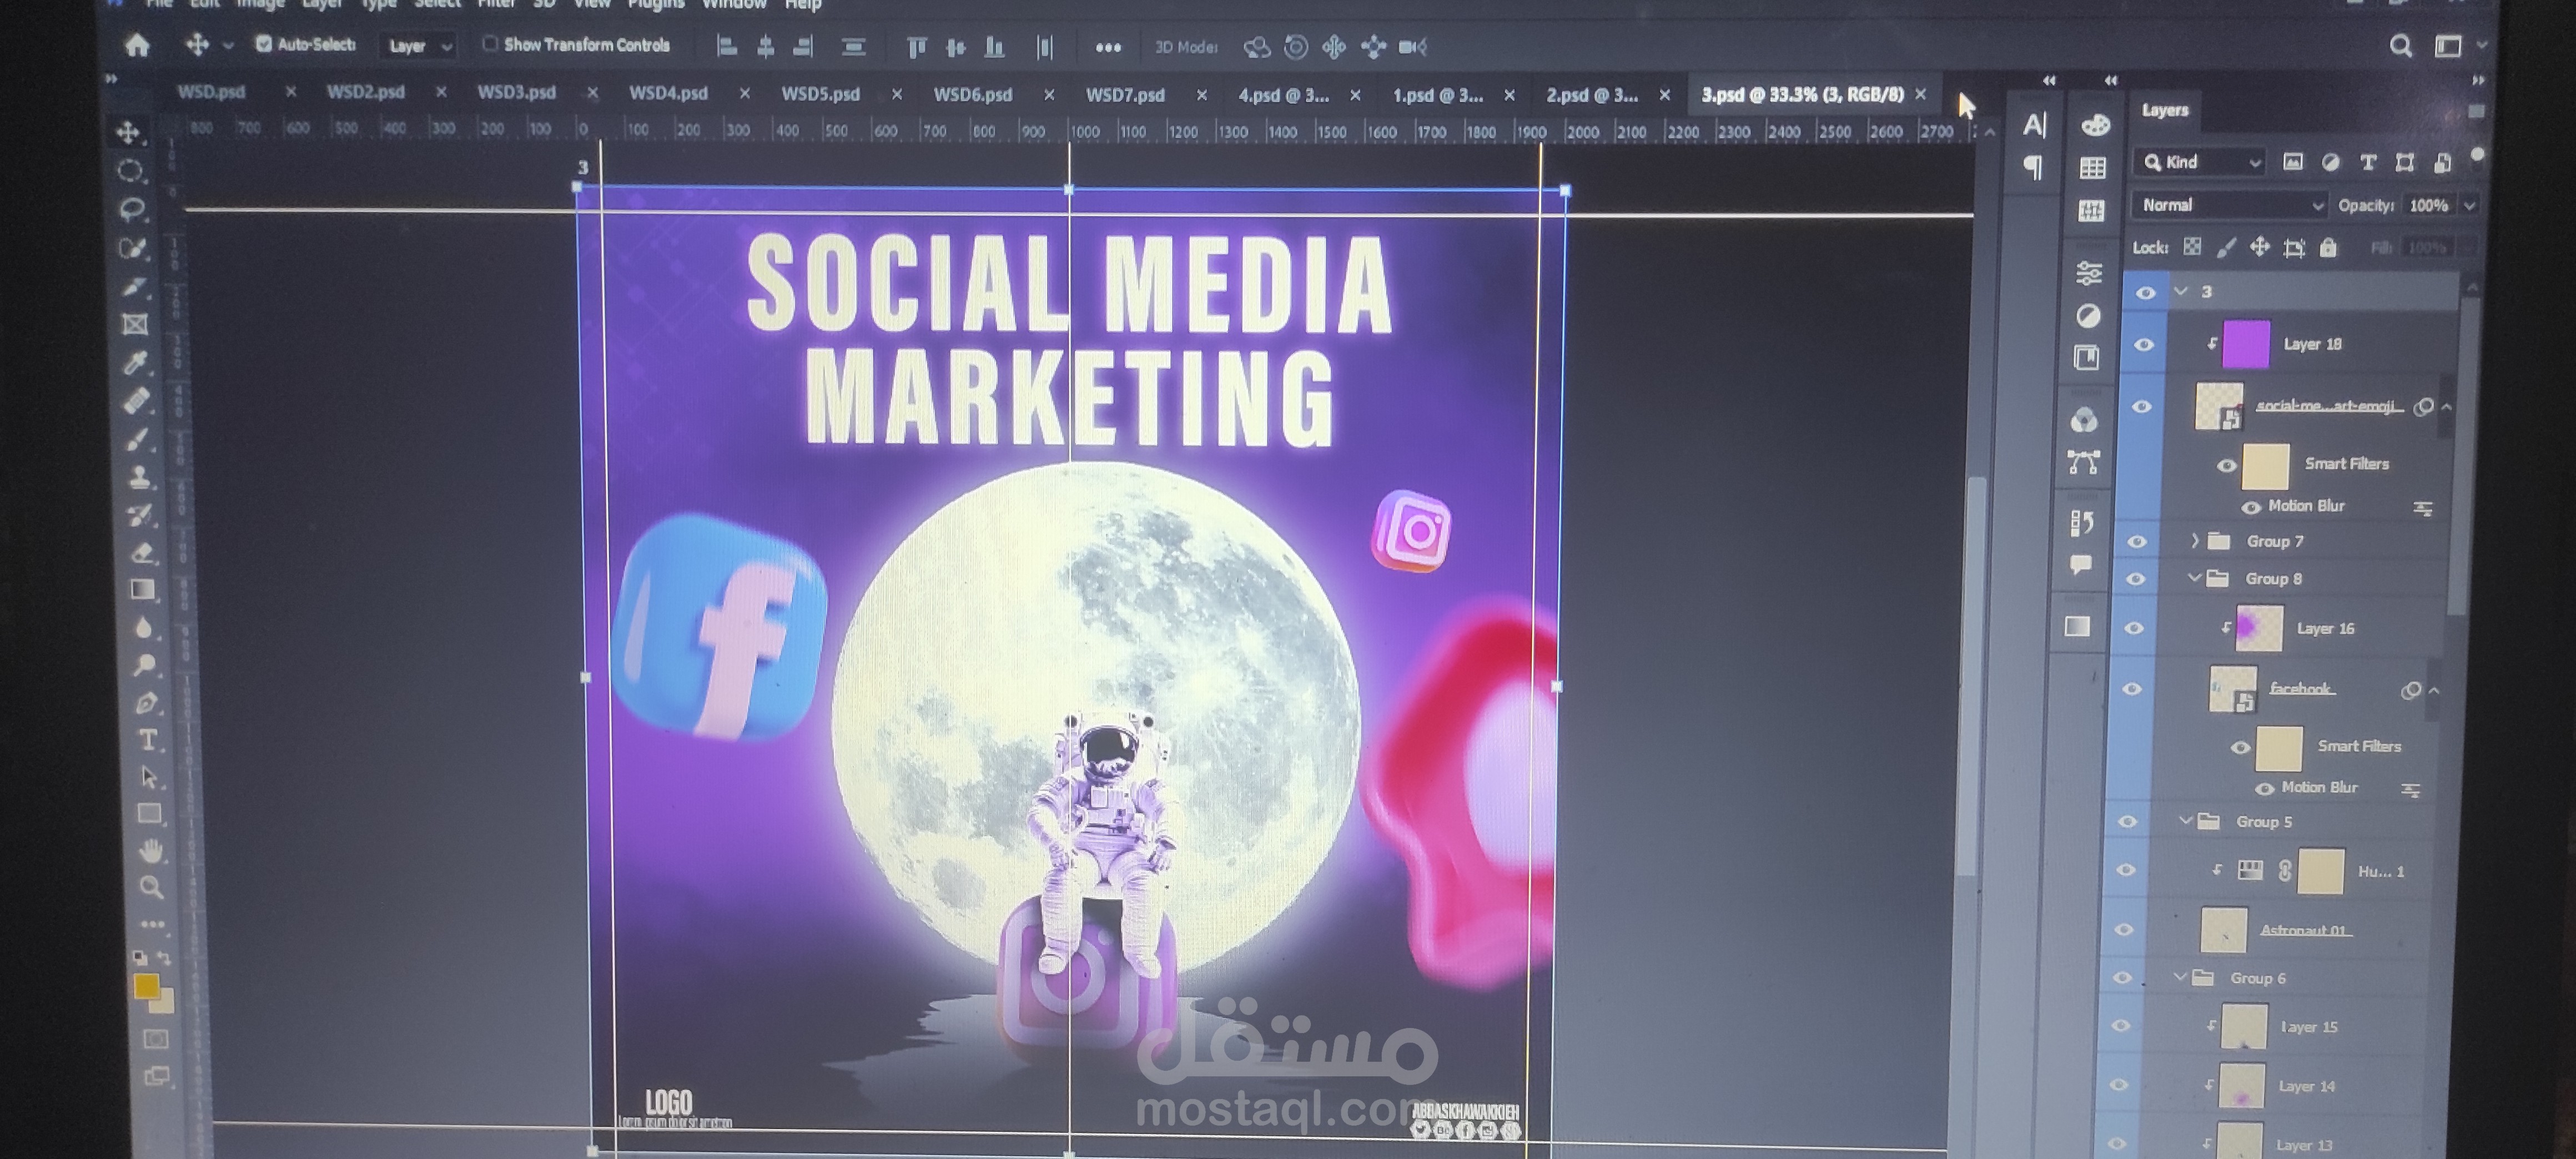This screenshot has width=2576, height=1159.
Task: Collapse the Group 5 folder
Action: point(2185,821)
